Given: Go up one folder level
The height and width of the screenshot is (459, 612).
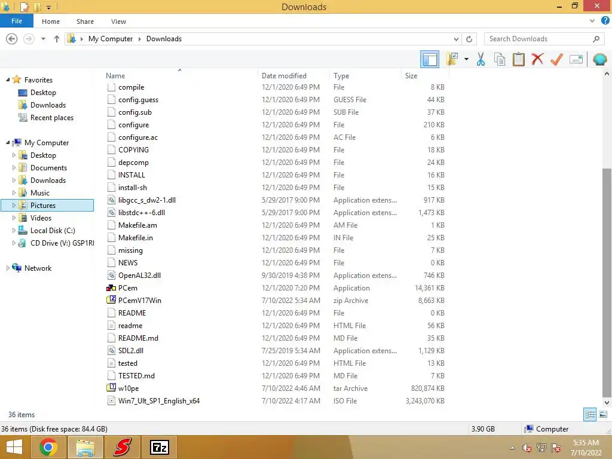Looking at the screenshot, I should (x=57, y=39).
